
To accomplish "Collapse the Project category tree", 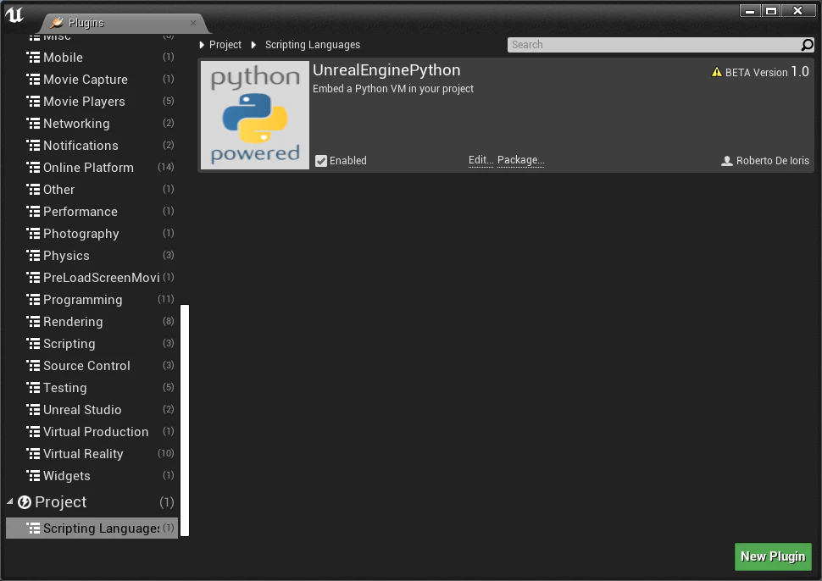I will coord(10,502).
